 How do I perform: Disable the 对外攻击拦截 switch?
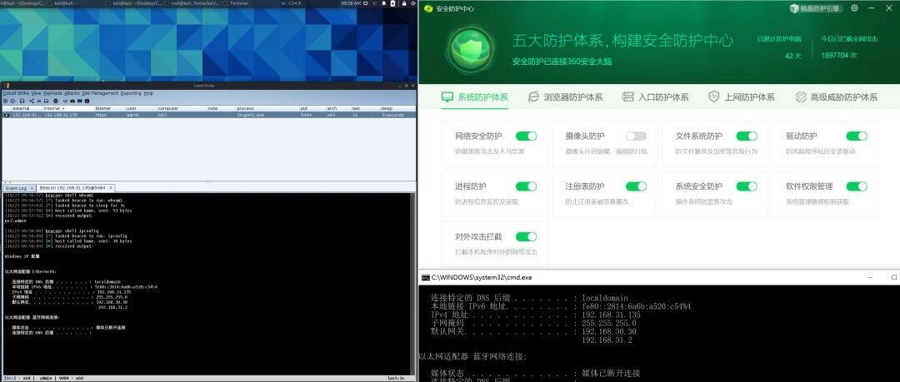click(526, 237)
